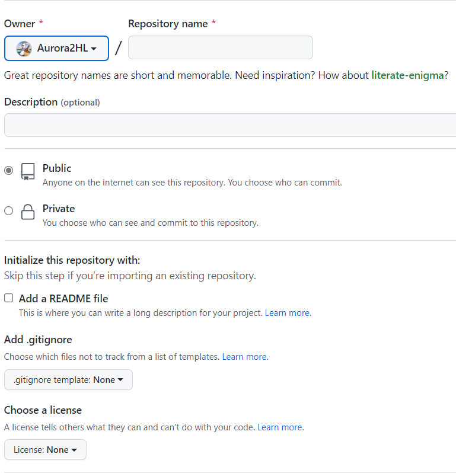Click the Private option label
456x473 pixels.
59,209
